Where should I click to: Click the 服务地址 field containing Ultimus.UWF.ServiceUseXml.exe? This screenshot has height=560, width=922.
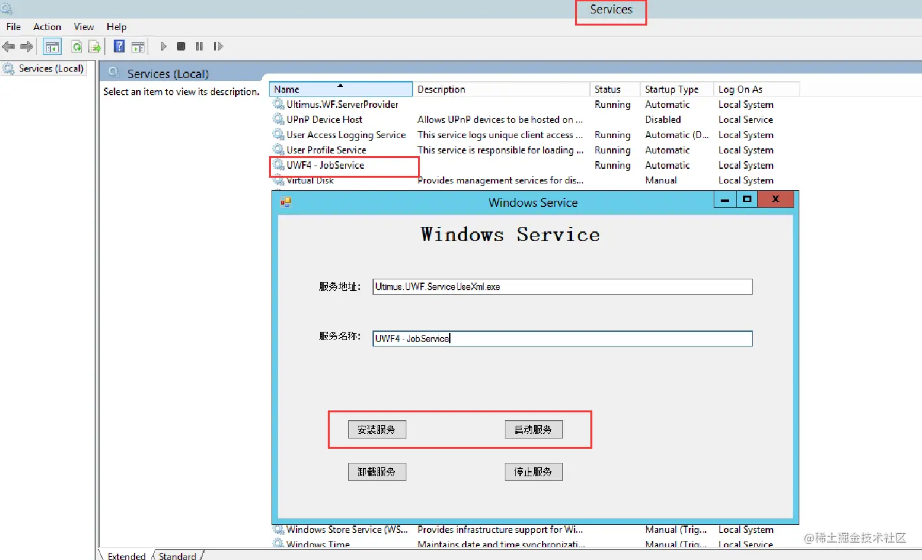tap(562, 286)
